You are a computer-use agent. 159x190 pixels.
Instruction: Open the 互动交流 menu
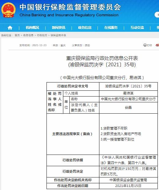pos(137,27)
